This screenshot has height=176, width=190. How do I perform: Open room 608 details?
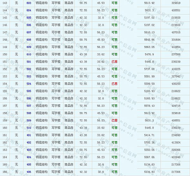coord(29,40)
